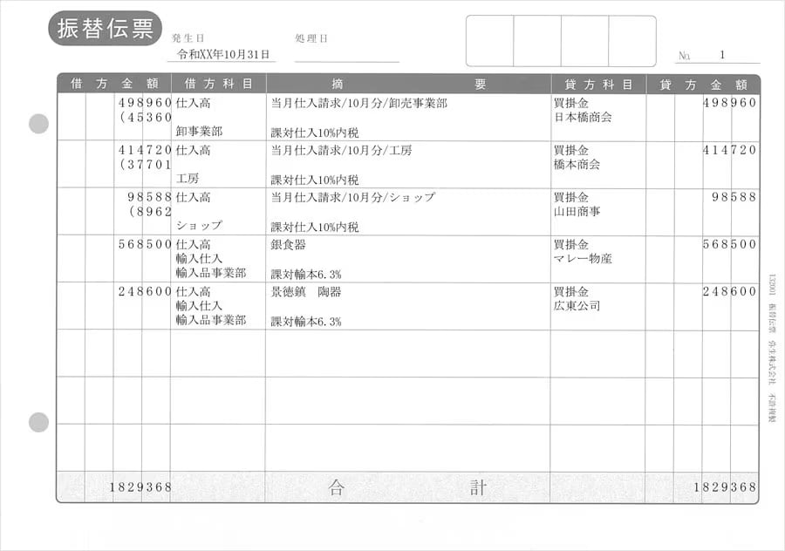Select debit amount 98588
The height and width of the screenshot is (551, 785).
[149, 197]
